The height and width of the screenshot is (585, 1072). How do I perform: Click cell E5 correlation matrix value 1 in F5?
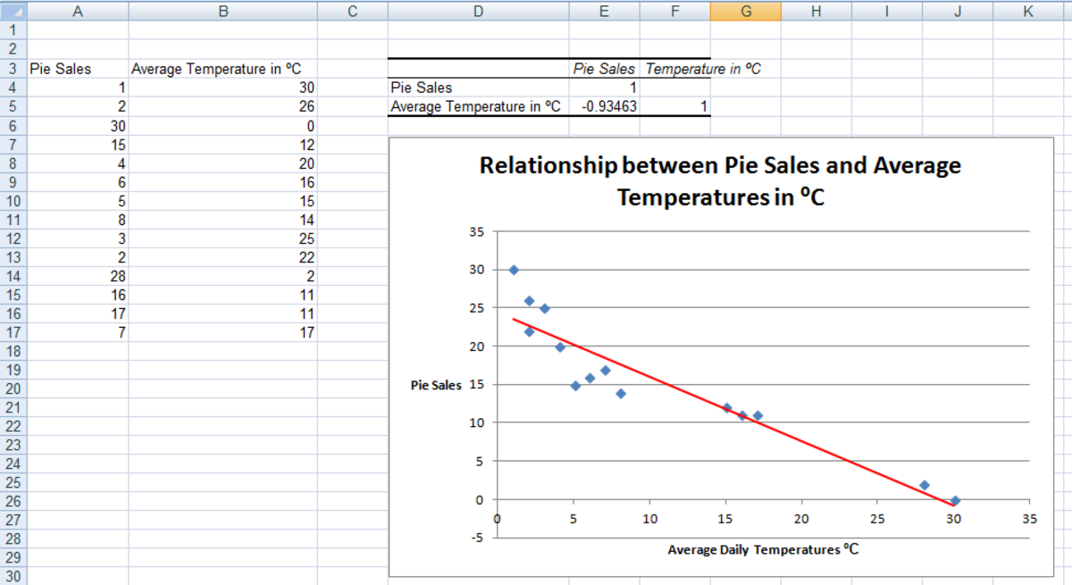[674, 107]
